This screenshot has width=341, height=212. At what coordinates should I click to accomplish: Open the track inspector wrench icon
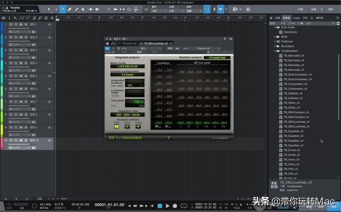coord(15,18)
